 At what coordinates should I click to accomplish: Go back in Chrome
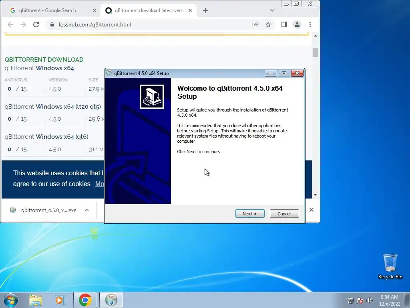click(x=10, y=24)
